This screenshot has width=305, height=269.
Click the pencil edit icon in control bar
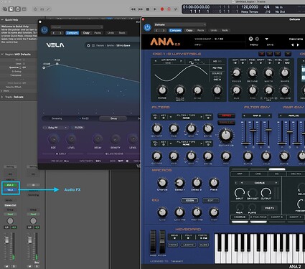(x=48, y=9)
